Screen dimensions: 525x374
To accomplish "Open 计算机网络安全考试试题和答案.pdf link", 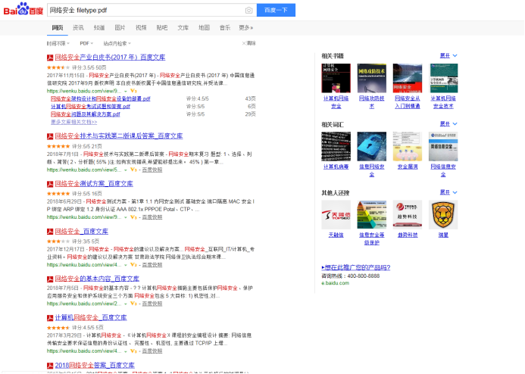I will click(90, 107).
